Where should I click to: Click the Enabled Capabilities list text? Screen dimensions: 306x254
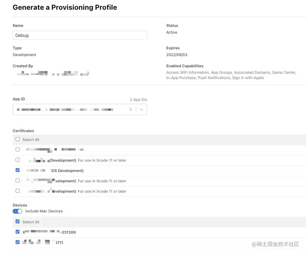(x=231, y=75)
